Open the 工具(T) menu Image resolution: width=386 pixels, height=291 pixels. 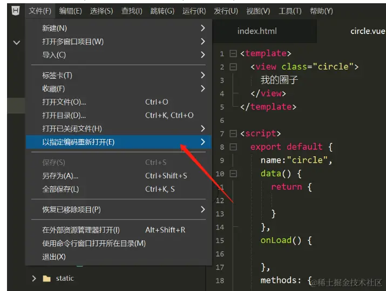290,11
